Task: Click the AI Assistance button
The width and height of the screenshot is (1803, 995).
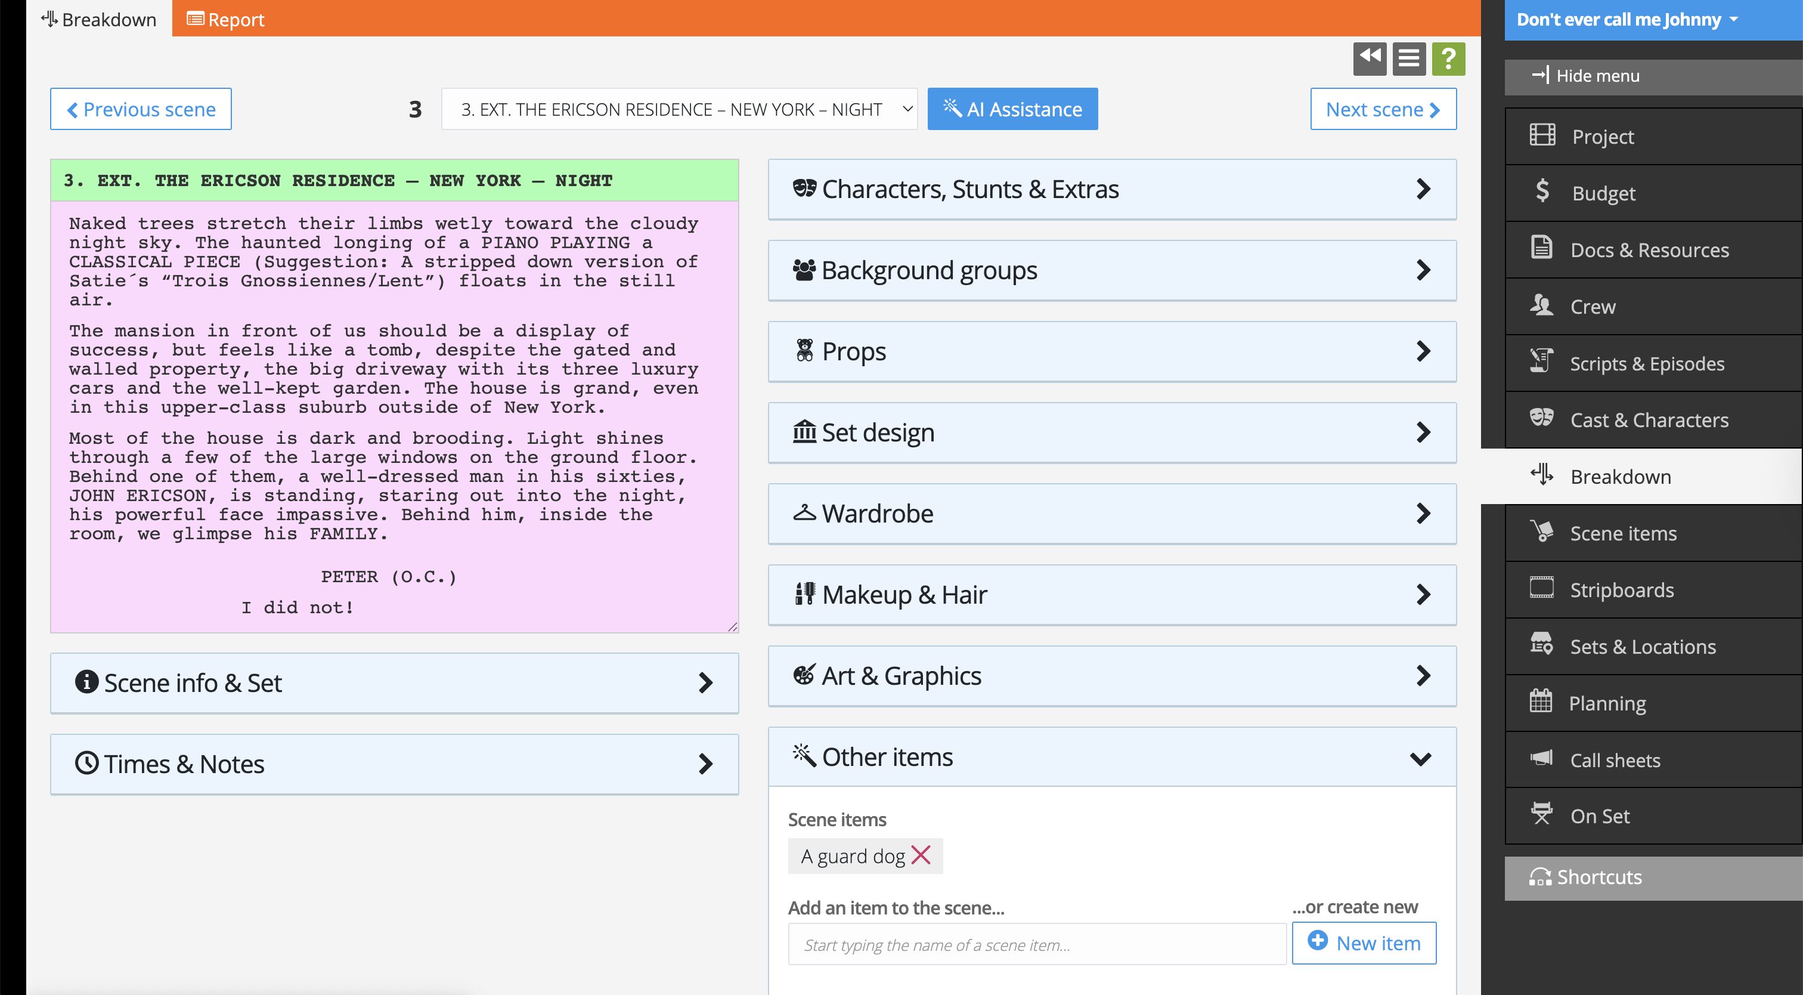Action: pos(1012,109)
